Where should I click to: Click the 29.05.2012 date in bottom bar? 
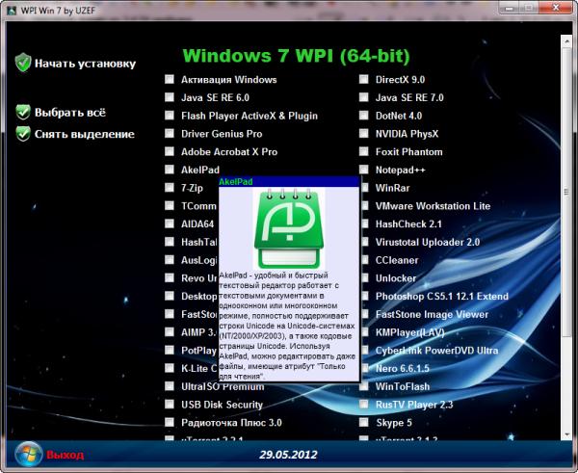point(290,454)
